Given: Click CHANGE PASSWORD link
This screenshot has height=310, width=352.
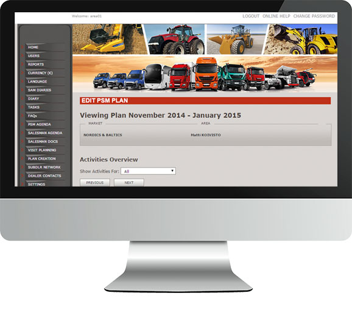Looking at the screenshot, I should [314, 16].
